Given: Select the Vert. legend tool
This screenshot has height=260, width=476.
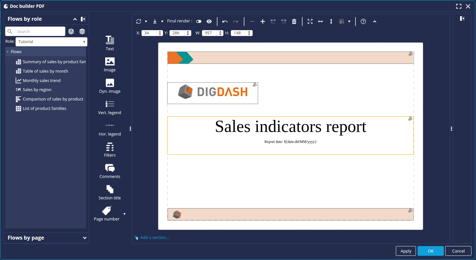Looking at the screenshot, I should click(110, 107).
